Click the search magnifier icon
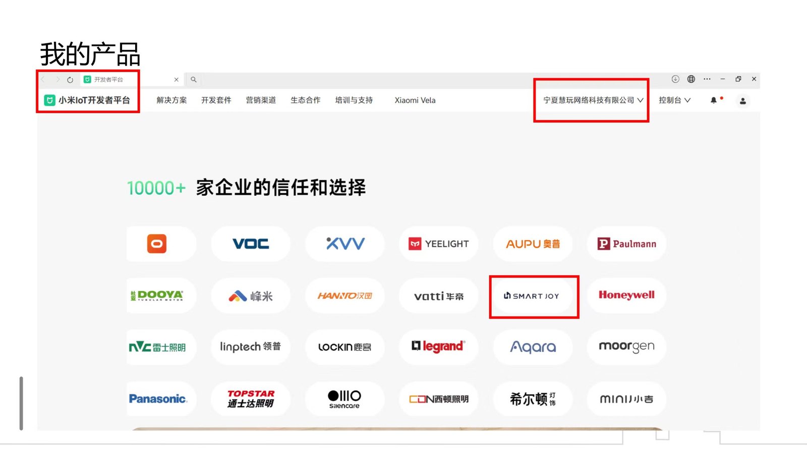 coord(193,80)
